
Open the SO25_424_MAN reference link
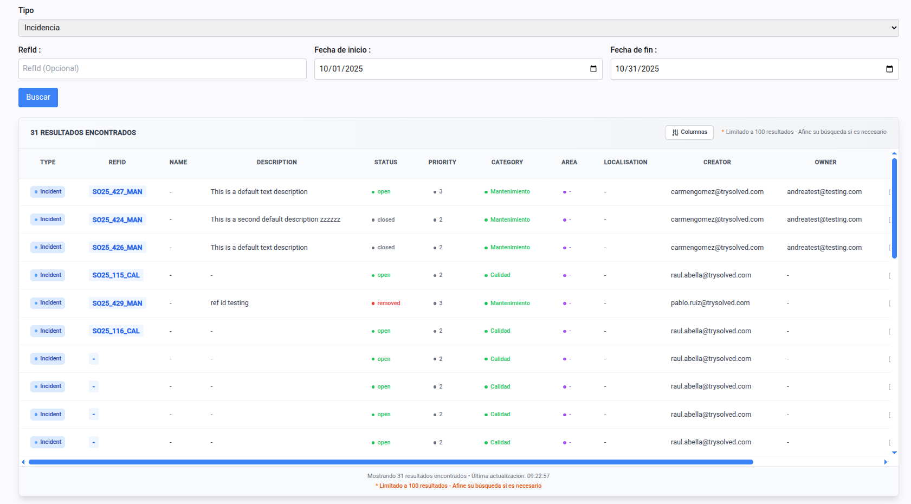117,219
